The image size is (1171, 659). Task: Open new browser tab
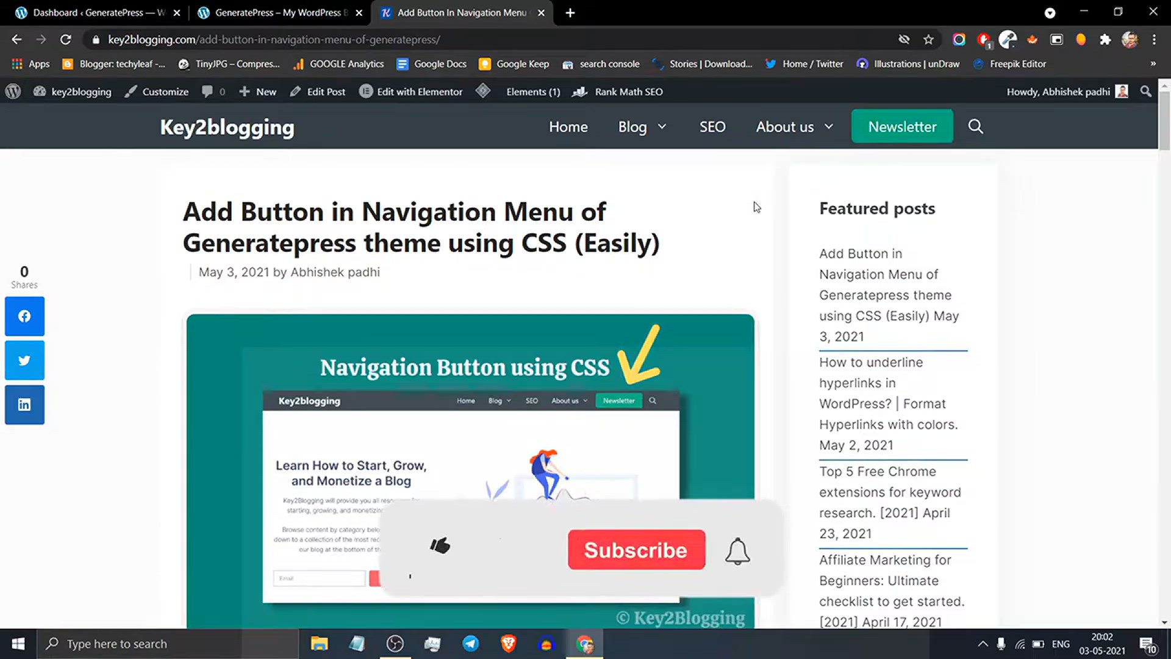coord(570,13)
